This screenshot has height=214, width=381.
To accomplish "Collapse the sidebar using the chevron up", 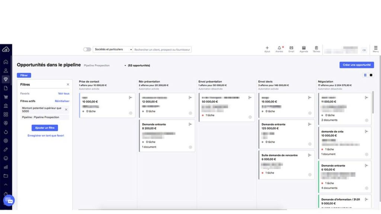I will click(x=6, y=185).
